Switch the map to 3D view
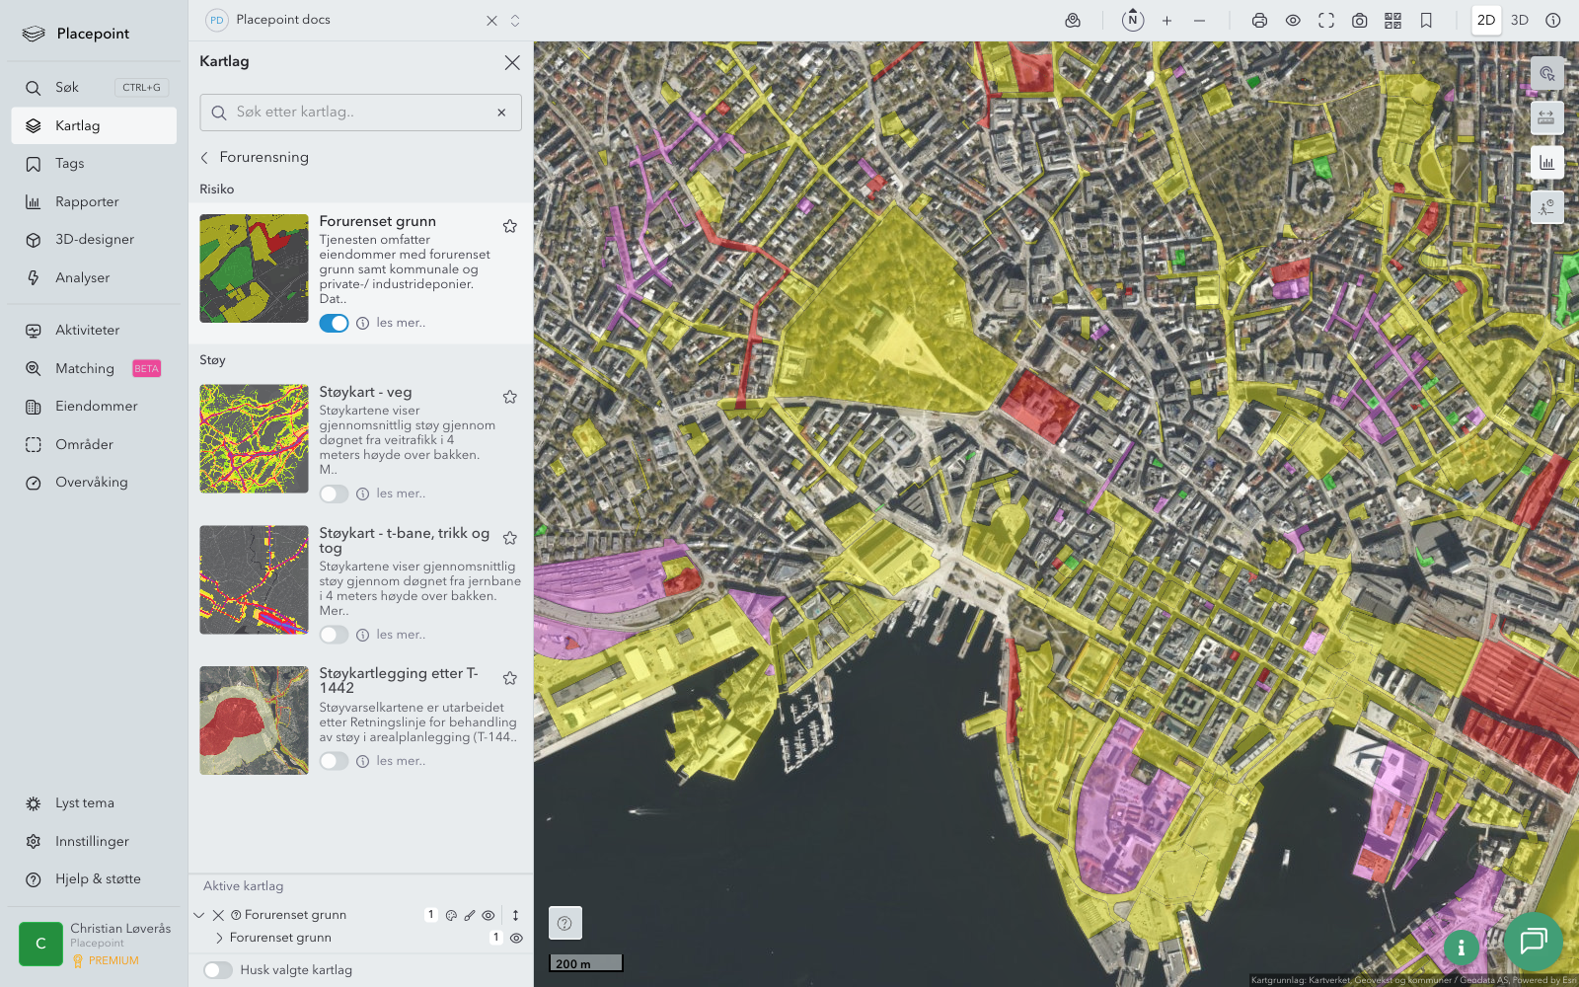Screen dimensions: 1579x987 pos(1520,21)
